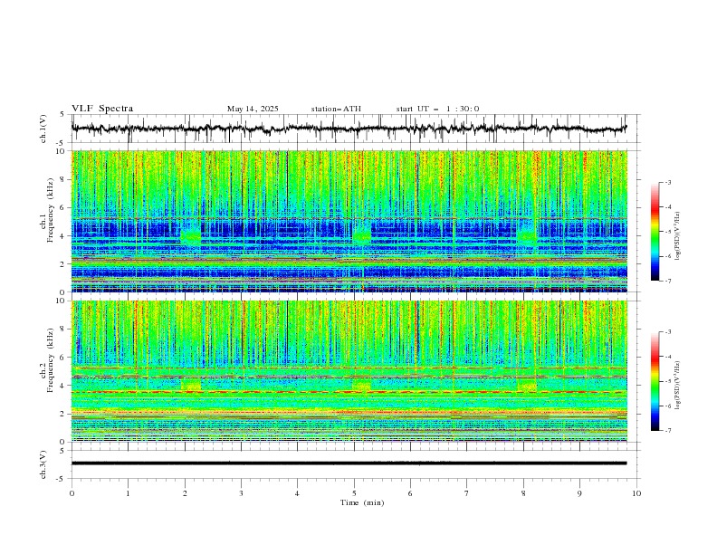Click the time axis tick label "9"
The width and height of the screenshot is (717, 554).
tap(579, 493)
